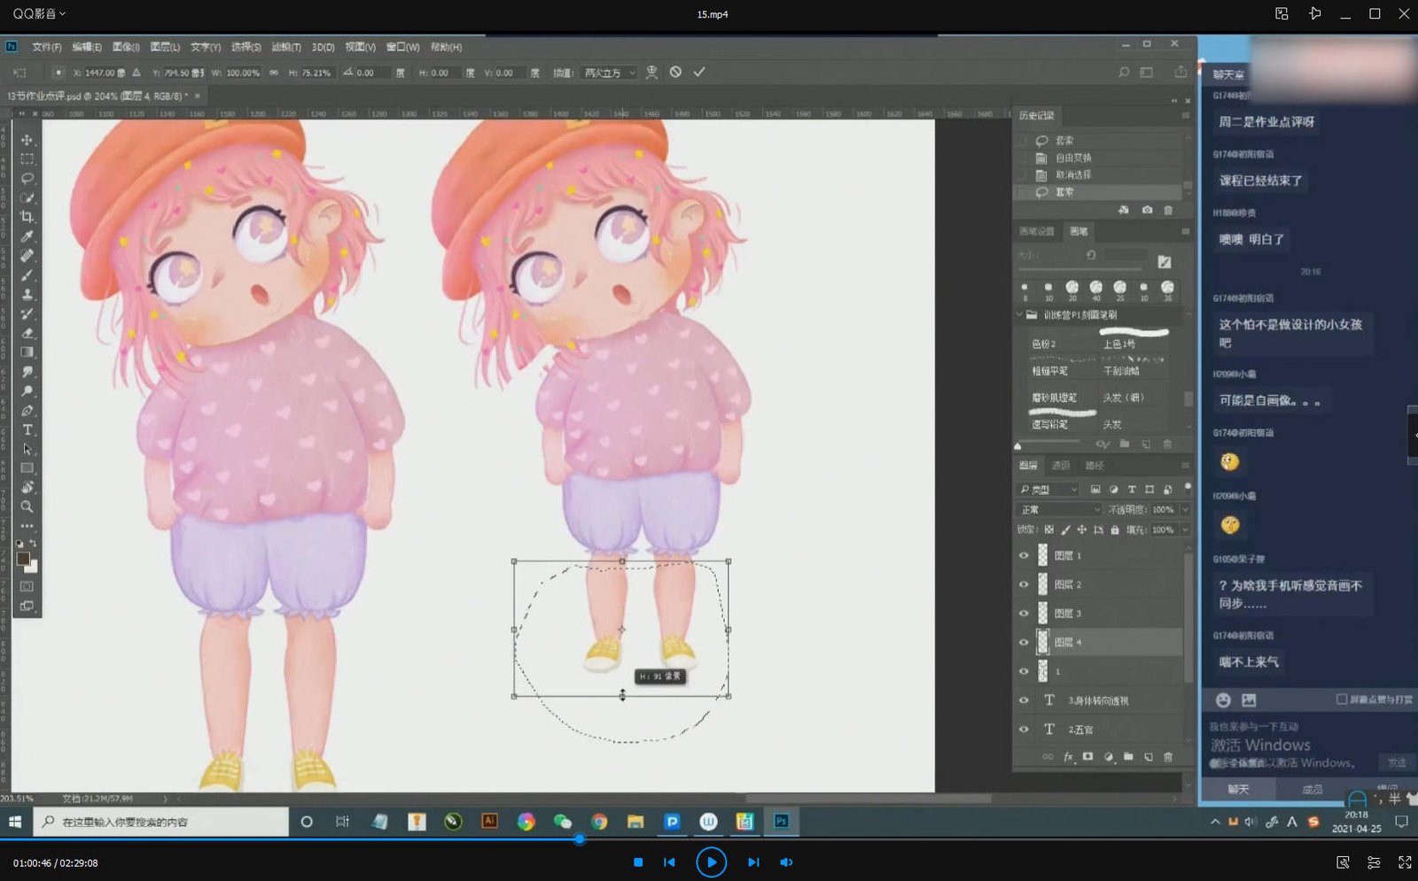Viewport: 1418px width, 881px height.
Task: Choose the Zoom tool in the toolbar
Action: [x=27, y=506]
